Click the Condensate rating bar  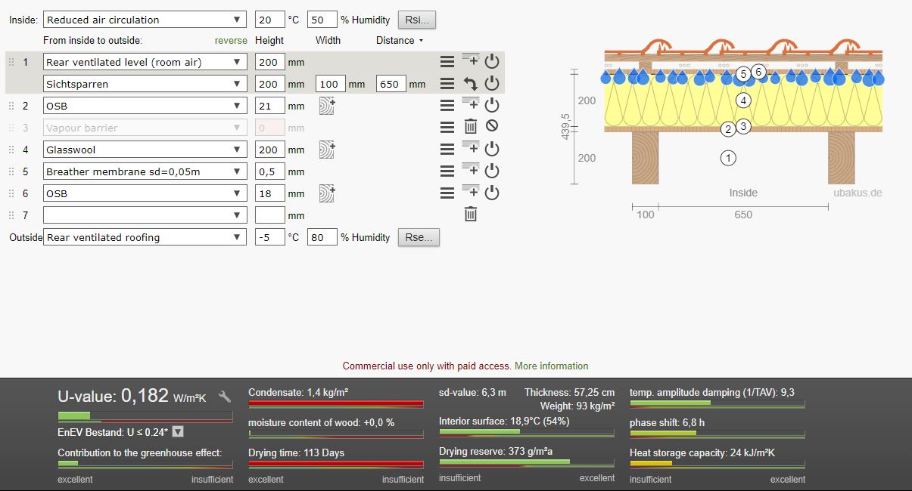click(x=335, y=403)
